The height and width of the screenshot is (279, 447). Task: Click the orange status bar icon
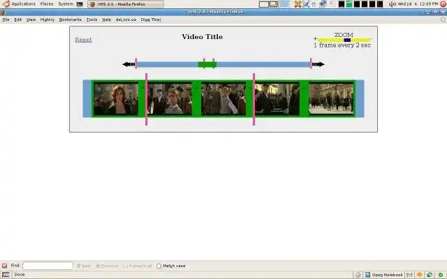[419, 275]
